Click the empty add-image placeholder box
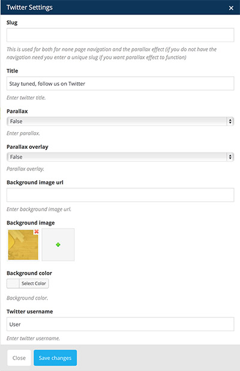The height and width of the screenshot is (371, 240). 58,245
